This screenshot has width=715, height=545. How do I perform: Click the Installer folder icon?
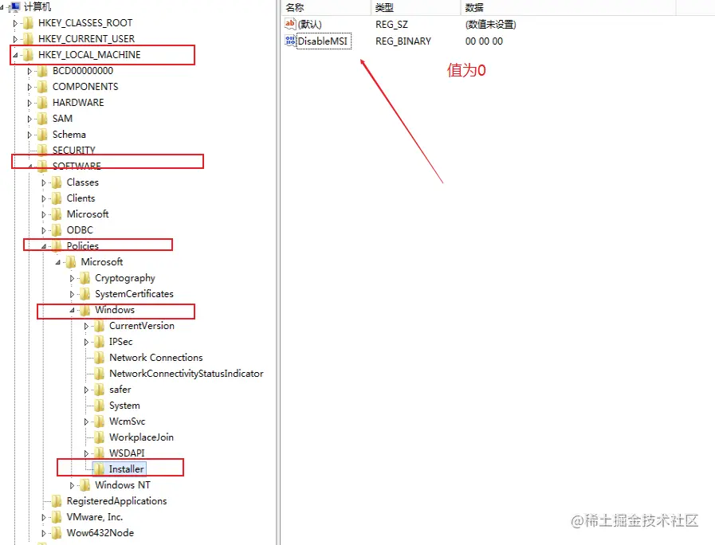click(x=99, y=469)
